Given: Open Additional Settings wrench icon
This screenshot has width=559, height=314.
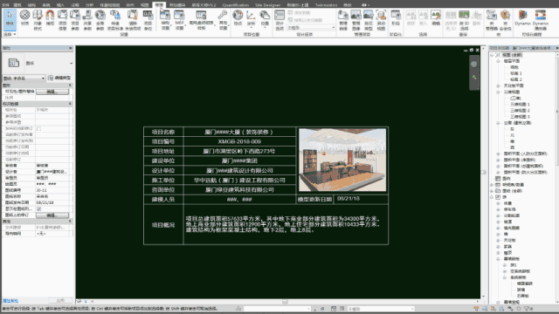Looking at the screenshot, I should point(223,19).
